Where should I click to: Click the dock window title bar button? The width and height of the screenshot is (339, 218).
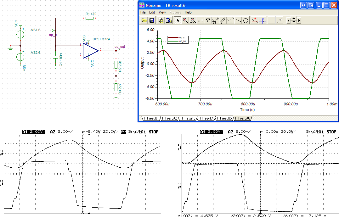click(311, 5)
